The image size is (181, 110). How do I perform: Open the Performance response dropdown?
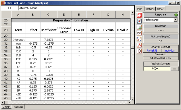pos(176,20)
